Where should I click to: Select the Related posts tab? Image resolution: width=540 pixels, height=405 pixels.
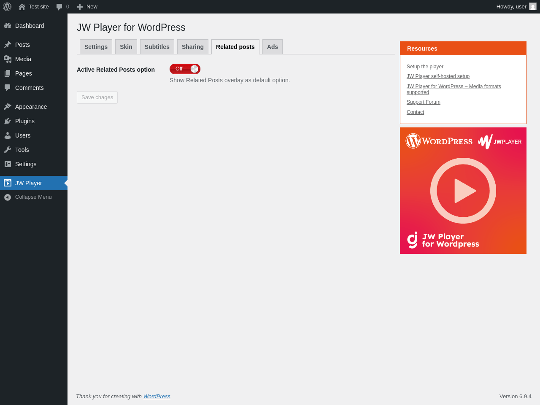coord(235,47)
